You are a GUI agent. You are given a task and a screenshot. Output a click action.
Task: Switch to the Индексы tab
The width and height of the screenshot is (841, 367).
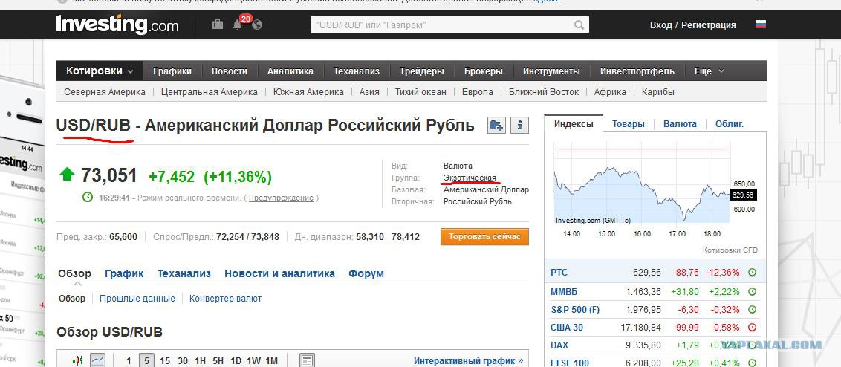click(x=574, y=124)
